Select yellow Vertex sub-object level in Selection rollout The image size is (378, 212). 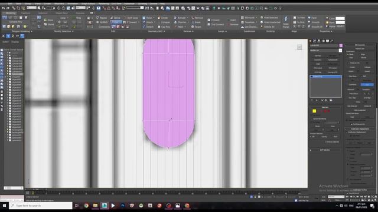pos(314,111)
